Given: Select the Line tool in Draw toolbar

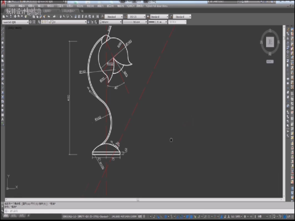Looking at the screenshot, I should [x=2, y=29].
